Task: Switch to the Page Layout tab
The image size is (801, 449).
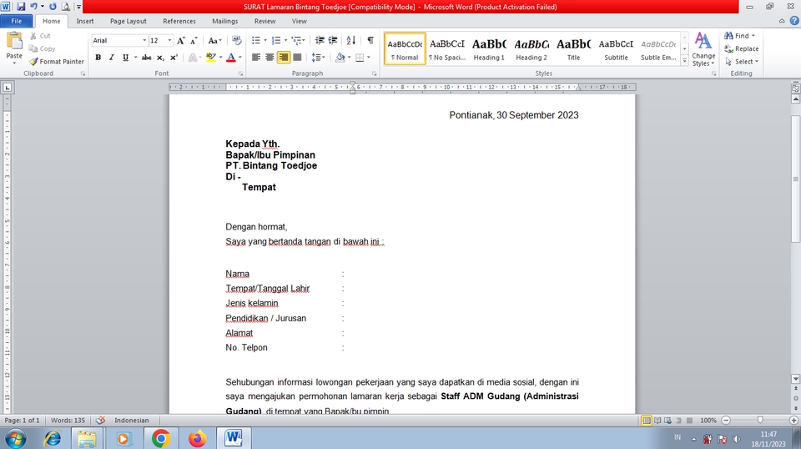Action: [128, 21]
